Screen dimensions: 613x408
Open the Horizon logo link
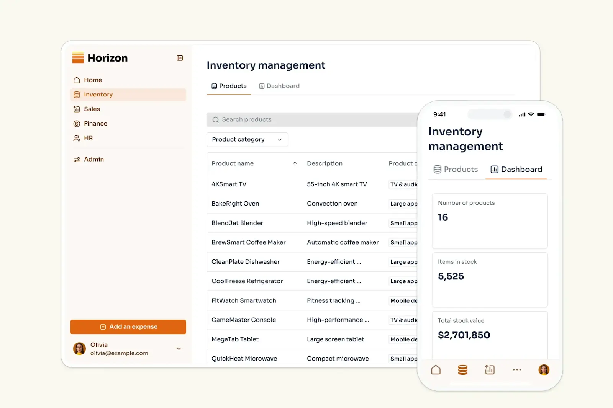99,58
